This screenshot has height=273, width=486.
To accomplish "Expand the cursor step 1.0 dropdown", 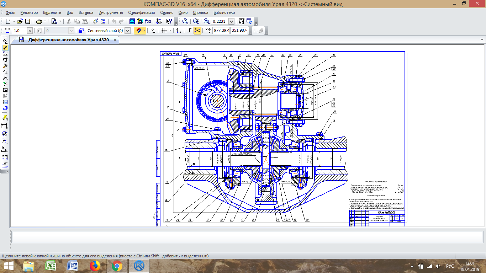I will pos(30,31).
